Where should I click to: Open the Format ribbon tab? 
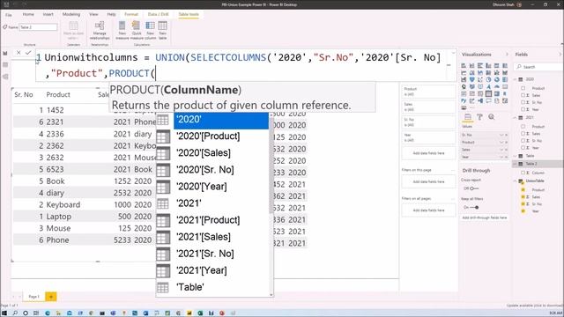[131, 14]
